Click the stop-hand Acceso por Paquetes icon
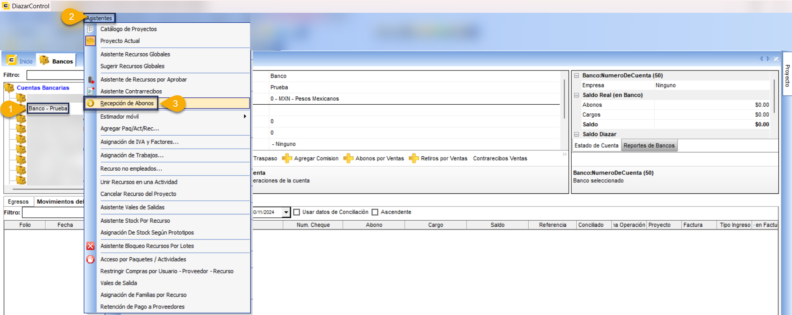The image size is (792, 315). click(90, 259)
